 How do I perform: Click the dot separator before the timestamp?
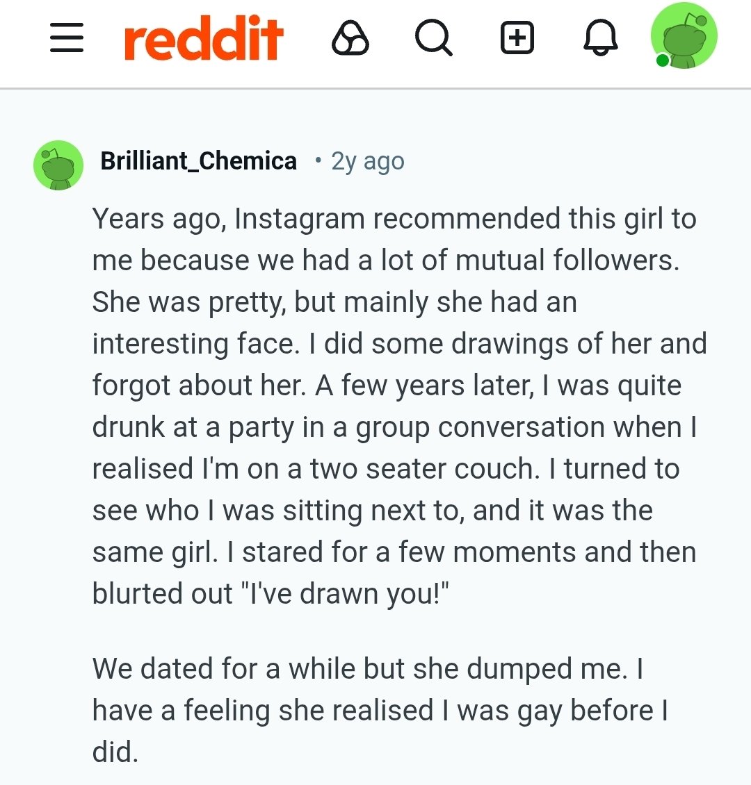318,161
